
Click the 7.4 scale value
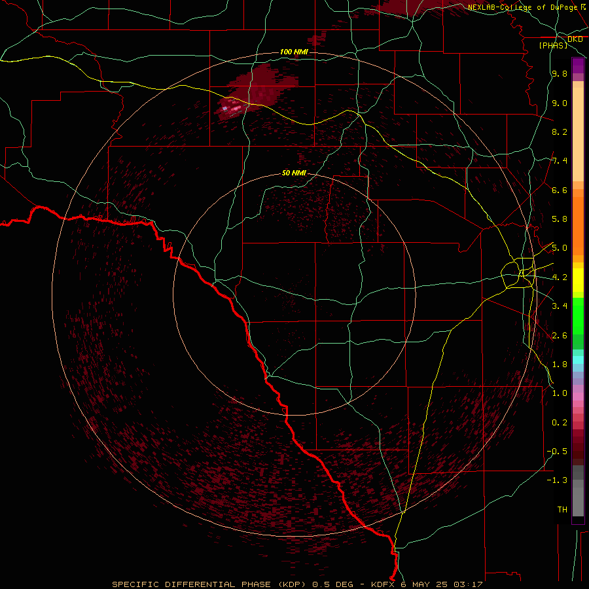[560, 161]
